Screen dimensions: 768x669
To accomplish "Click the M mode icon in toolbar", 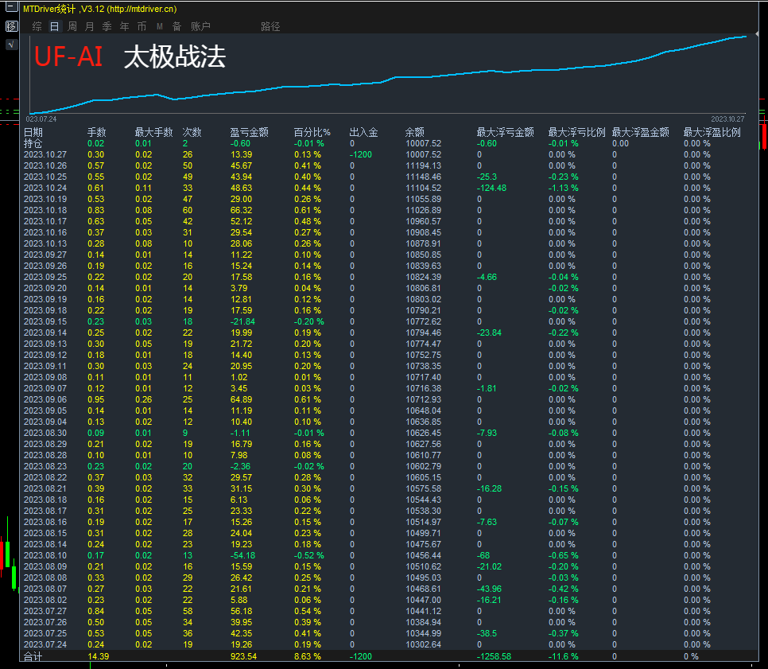I will [x=158, y=26].
